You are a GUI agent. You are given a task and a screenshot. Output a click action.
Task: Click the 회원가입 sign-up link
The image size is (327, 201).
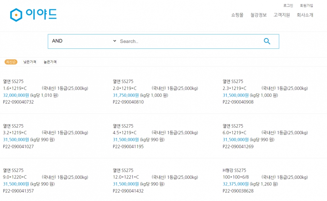(x=307, y=5)
